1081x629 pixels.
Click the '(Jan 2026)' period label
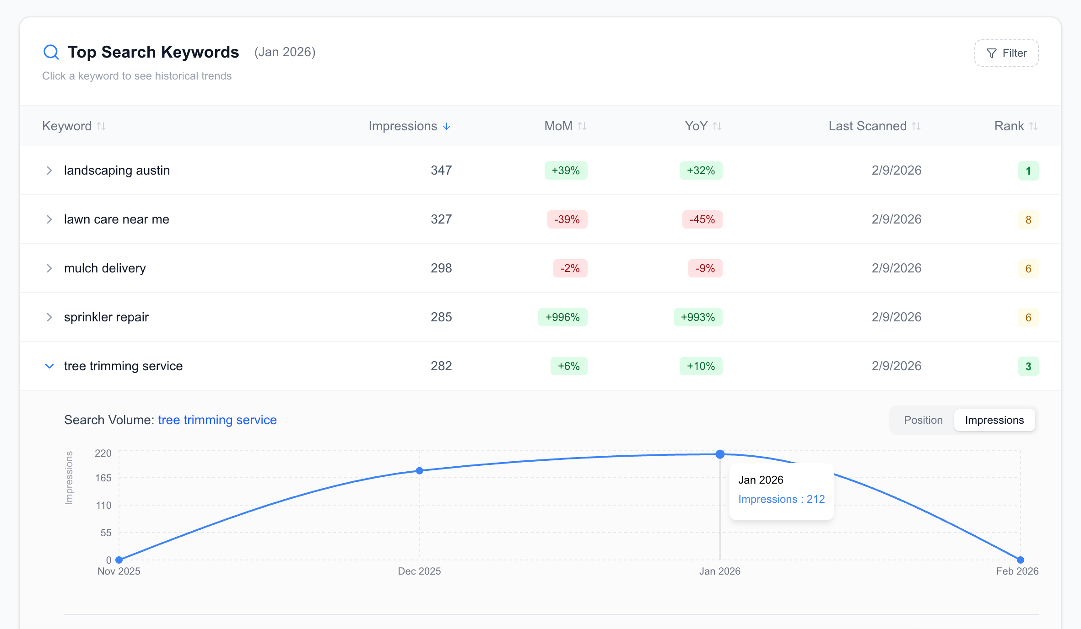[x=285, y=52]
